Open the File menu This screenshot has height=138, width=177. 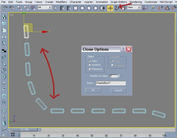tap(3, 2)
